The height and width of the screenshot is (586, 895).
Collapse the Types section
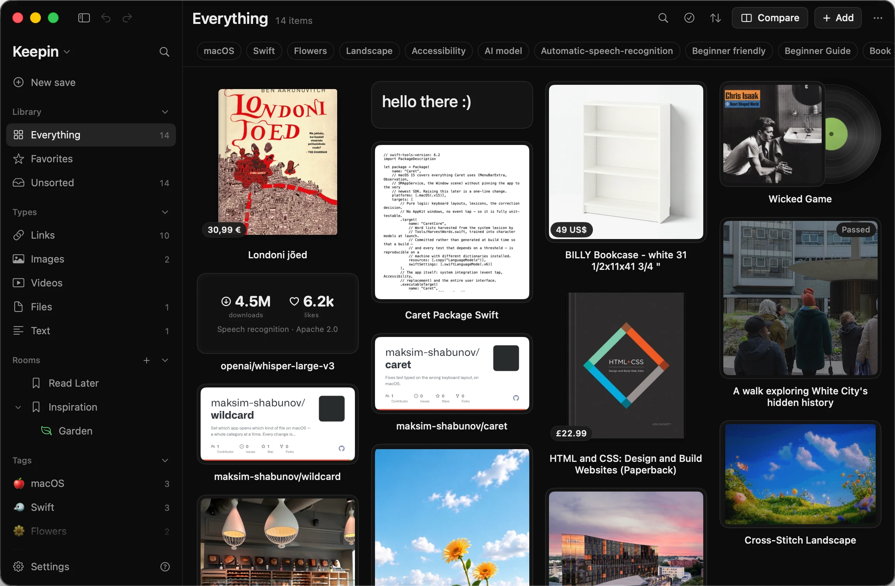point(165,212)
